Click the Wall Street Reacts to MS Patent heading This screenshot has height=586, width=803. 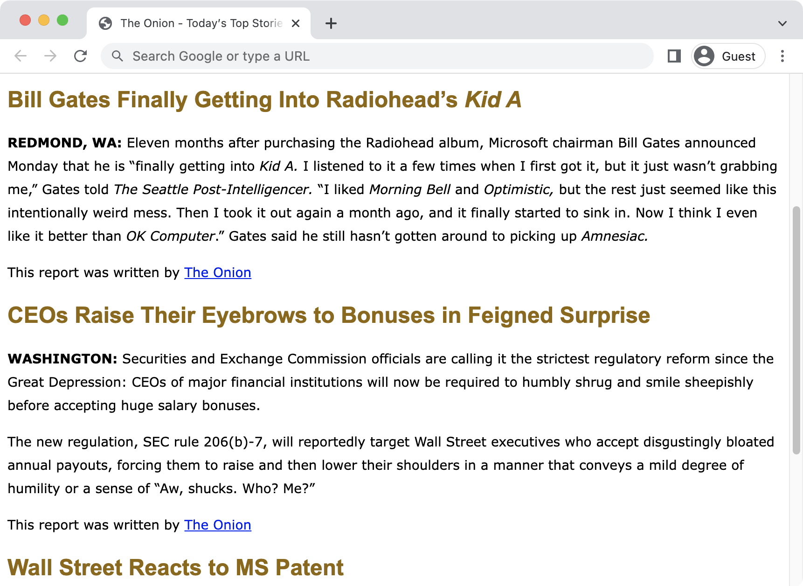pos(175,568)
